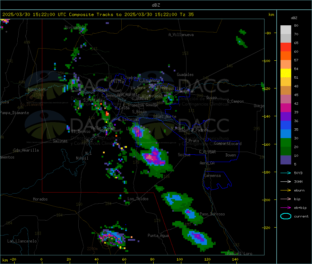Select the magenta 39 dBZ legend swatch
This screenshot has width=312, height=264.
[286, 108]
